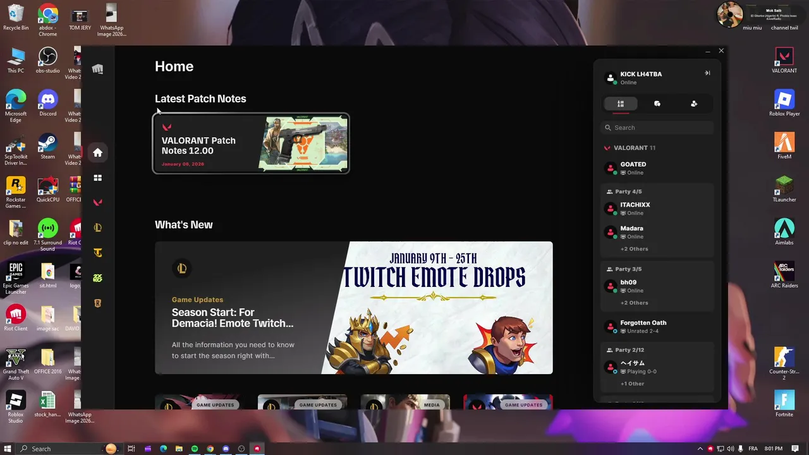Image resolution: width=809 pixels, height=455 pixels.
Task: Select the 2XKO sidebar icon
Action: pos(97,278)
